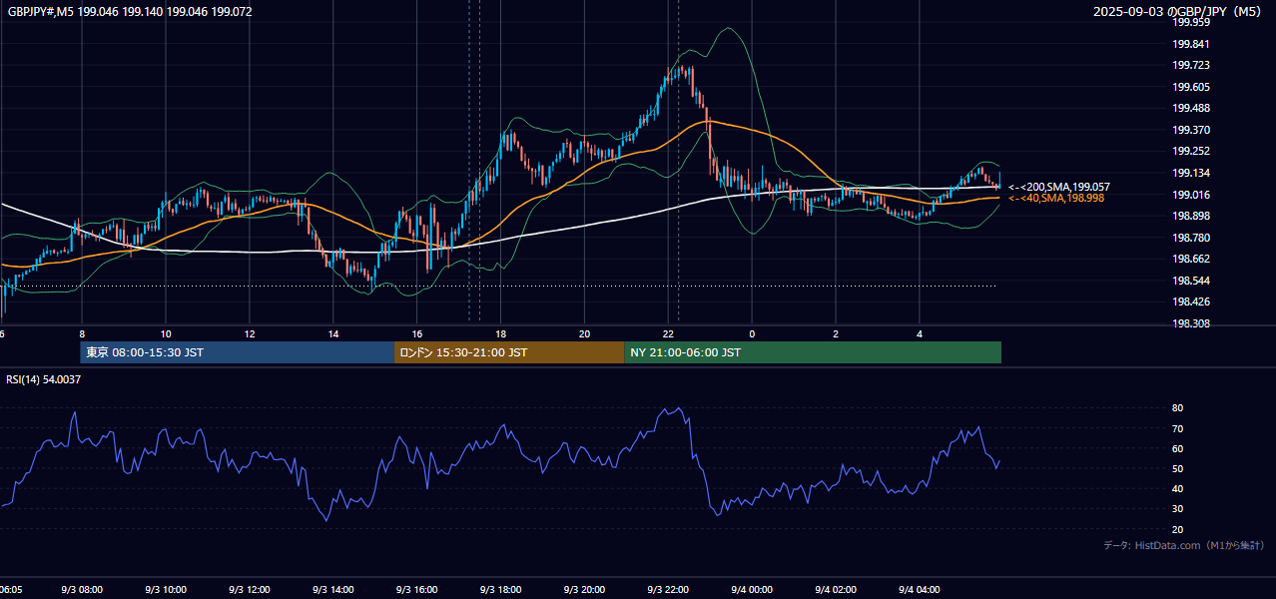
Task: Click hour label 22 under price chart
Action: [x=669, y=333]
